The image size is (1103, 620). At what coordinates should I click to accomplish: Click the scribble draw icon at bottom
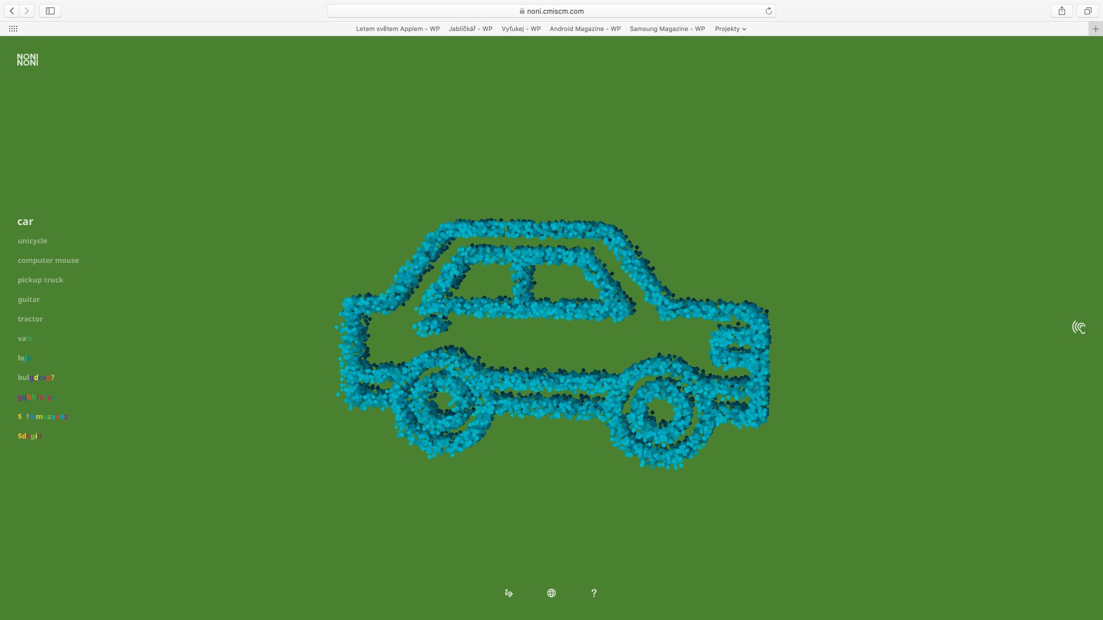pyautogui.click(x=508, y=593)
